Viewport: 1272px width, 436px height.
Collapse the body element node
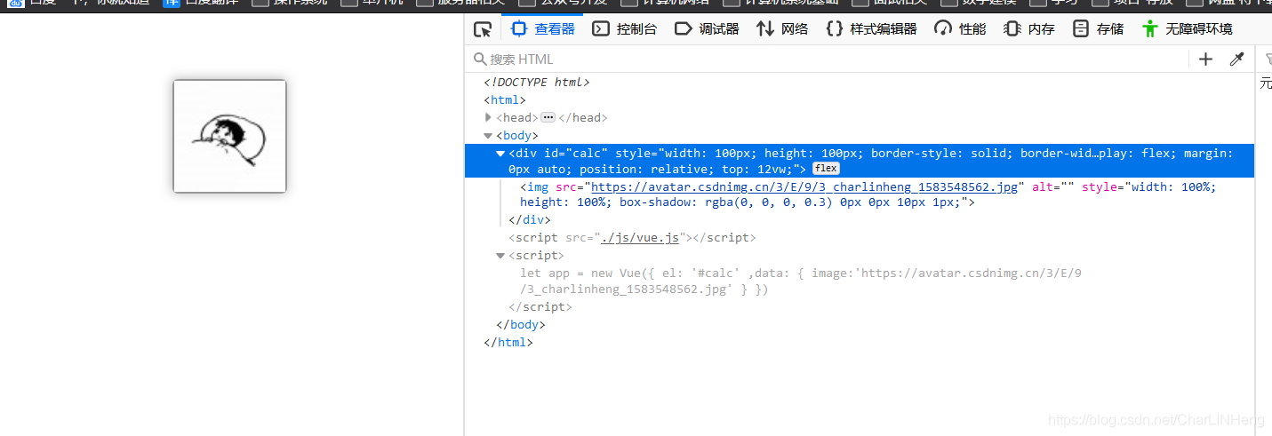[x=488, y=136]
